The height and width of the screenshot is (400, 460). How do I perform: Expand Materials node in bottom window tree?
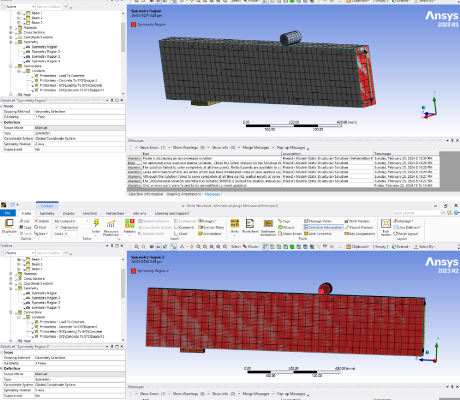(11, 274)
